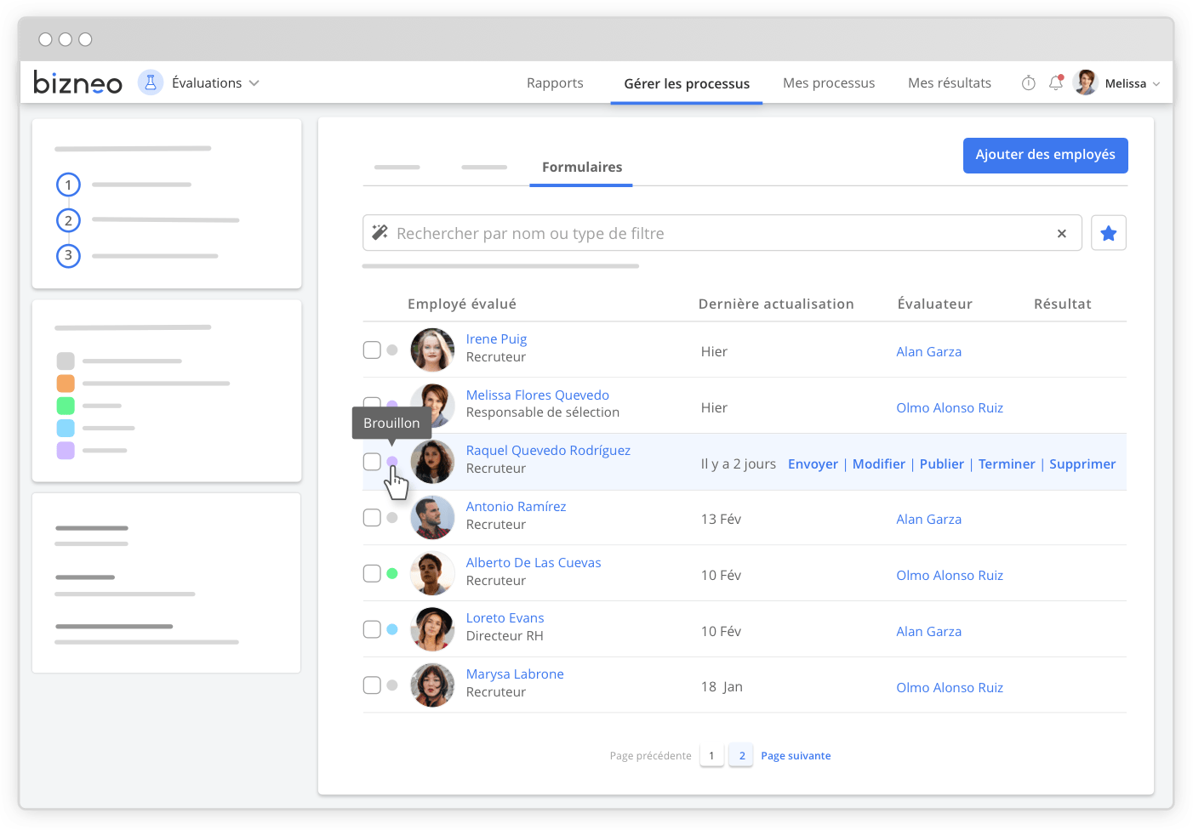Focus the Rechercher par nom search field
This screenshot has width=1193, height=830.
(722, 233)
